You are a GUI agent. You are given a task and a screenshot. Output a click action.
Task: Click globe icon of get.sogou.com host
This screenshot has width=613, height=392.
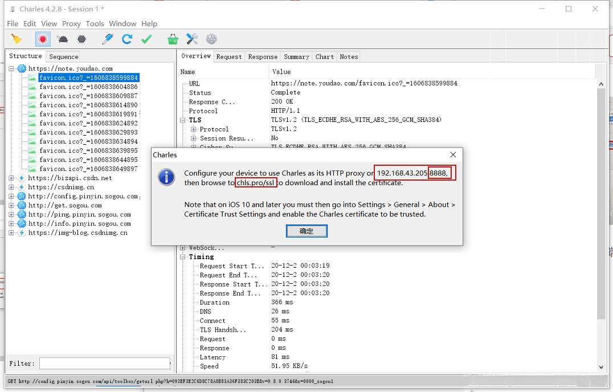click(22, 206)
